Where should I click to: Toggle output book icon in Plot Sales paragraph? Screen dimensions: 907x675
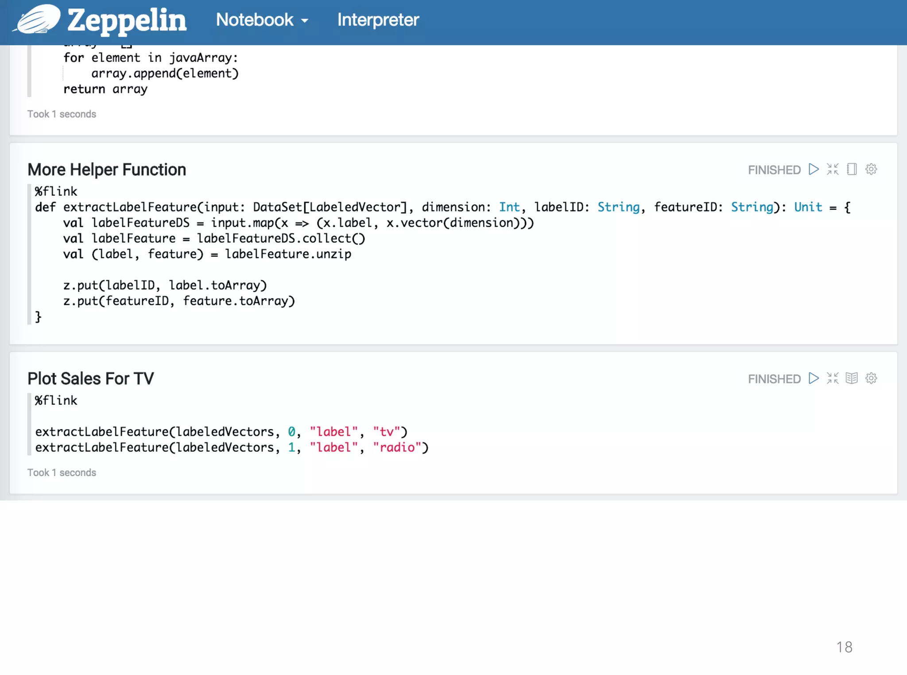click(x=852, y=378)
